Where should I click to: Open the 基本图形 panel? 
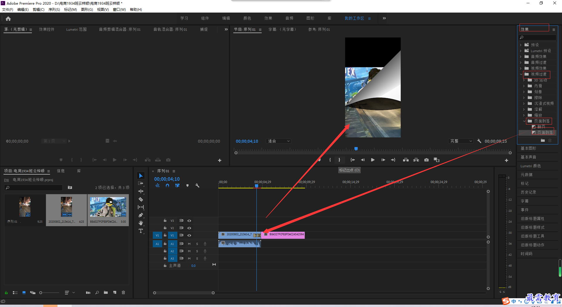pos(528,148)
